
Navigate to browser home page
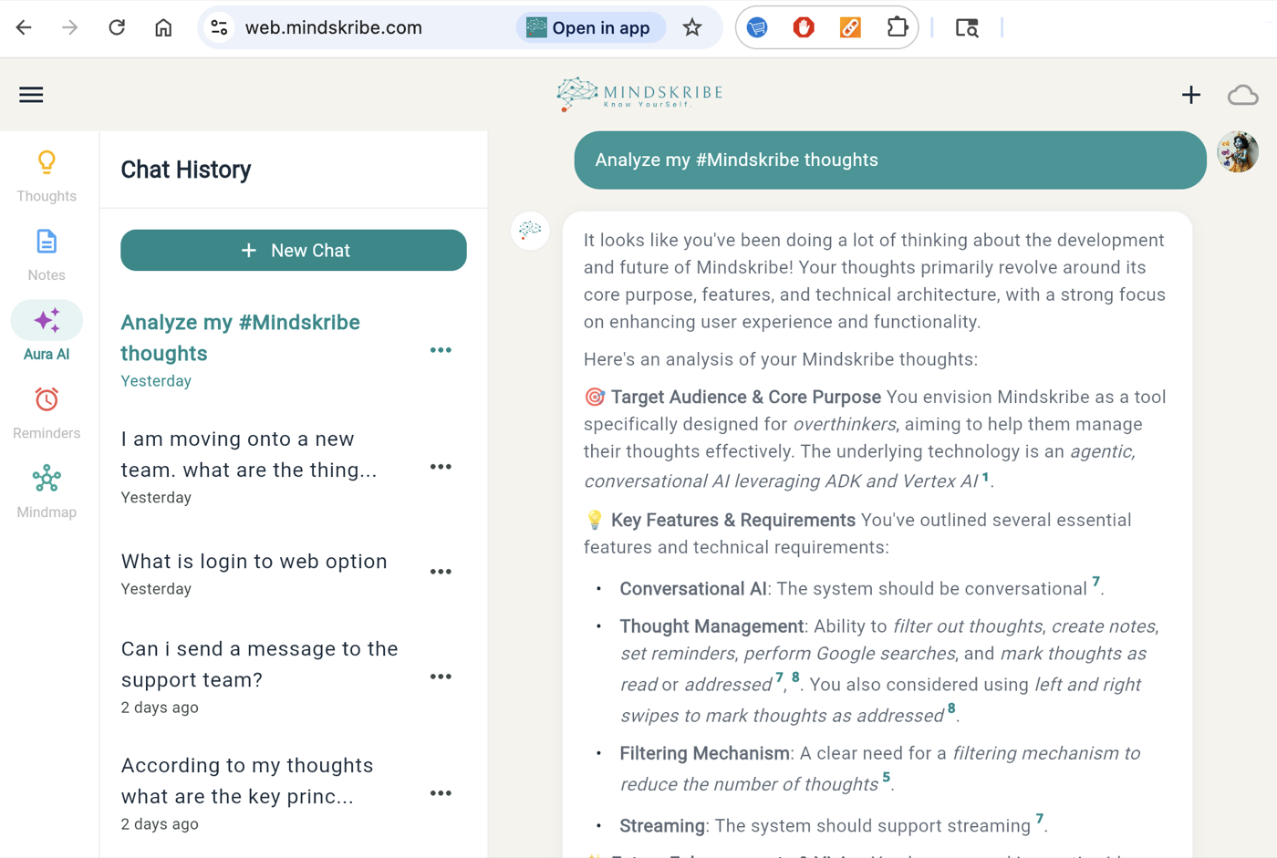162,27
